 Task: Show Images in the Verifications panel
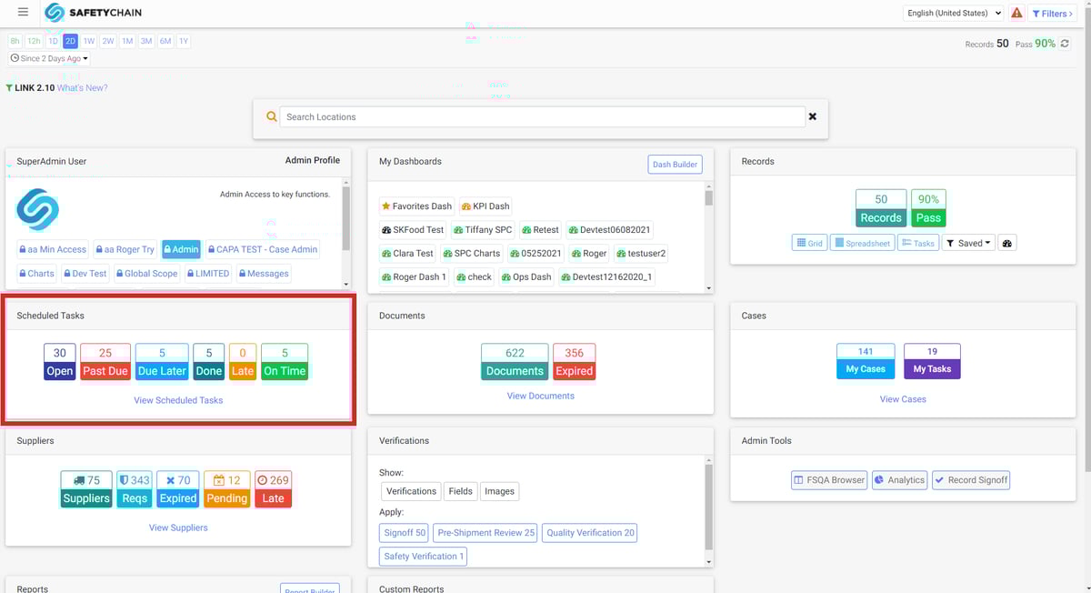pyautogui.click(x=499, y=490)
